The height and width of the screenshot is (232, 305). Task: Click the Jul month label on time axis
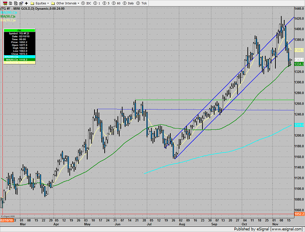149,224
